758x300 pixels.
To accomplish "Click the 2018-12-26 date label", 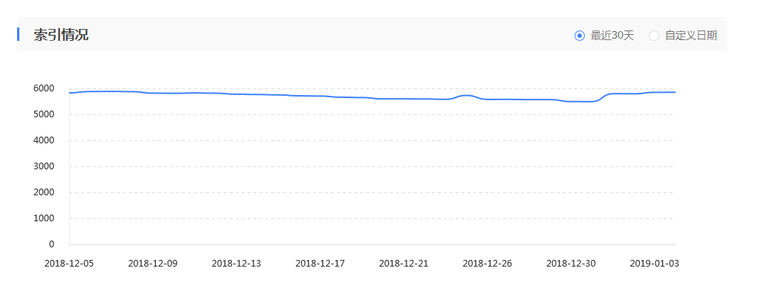I will pos(487,264).
